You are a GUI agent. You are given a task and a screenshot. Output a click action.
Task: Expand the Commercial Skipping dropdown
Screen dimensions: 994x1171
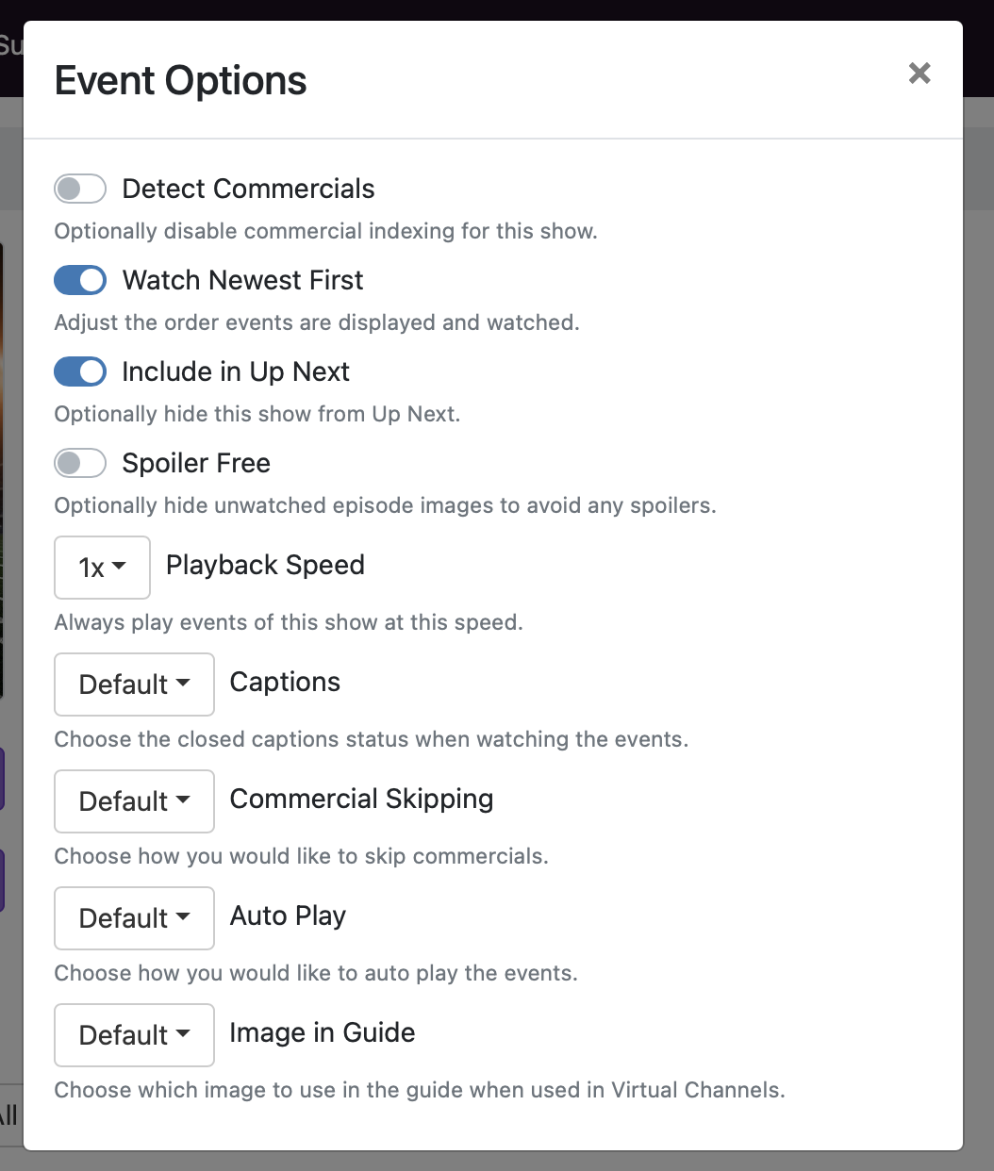134,801
